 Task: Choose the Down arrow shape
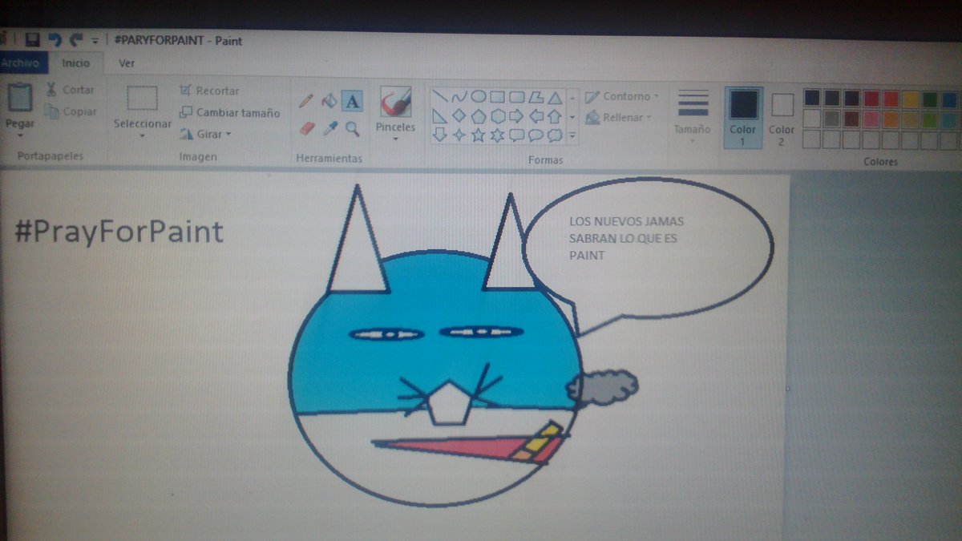(x=440, y=135)
